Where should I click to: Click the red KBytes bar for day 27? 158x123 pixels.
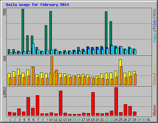[x=130, y=111]
